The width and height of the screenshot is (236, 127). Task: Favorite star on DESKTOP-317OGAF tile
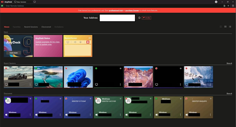click(91, 99)
